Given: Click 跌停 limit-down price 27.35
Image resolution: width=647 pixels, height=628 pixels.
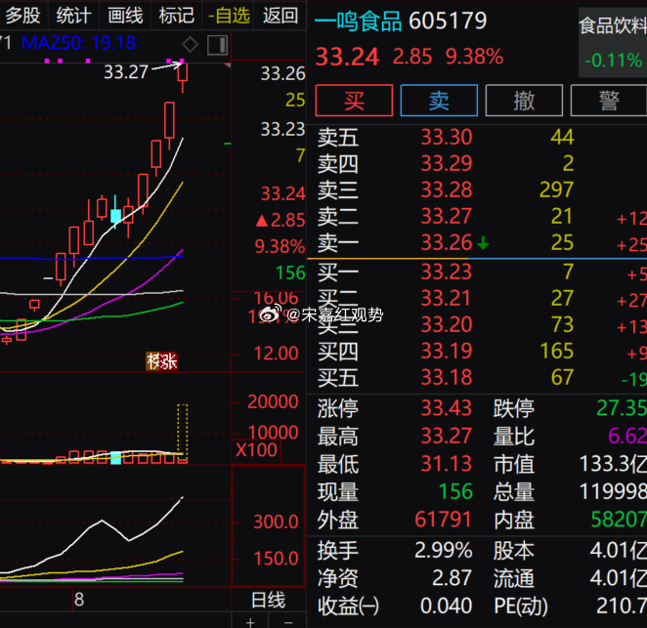Looking at the screenshot, I should (622, 408).
